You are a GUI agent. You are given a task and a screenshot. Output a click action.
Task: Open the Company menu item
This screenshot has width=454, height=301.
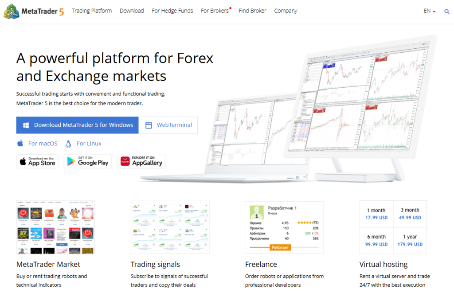[286, 11]
